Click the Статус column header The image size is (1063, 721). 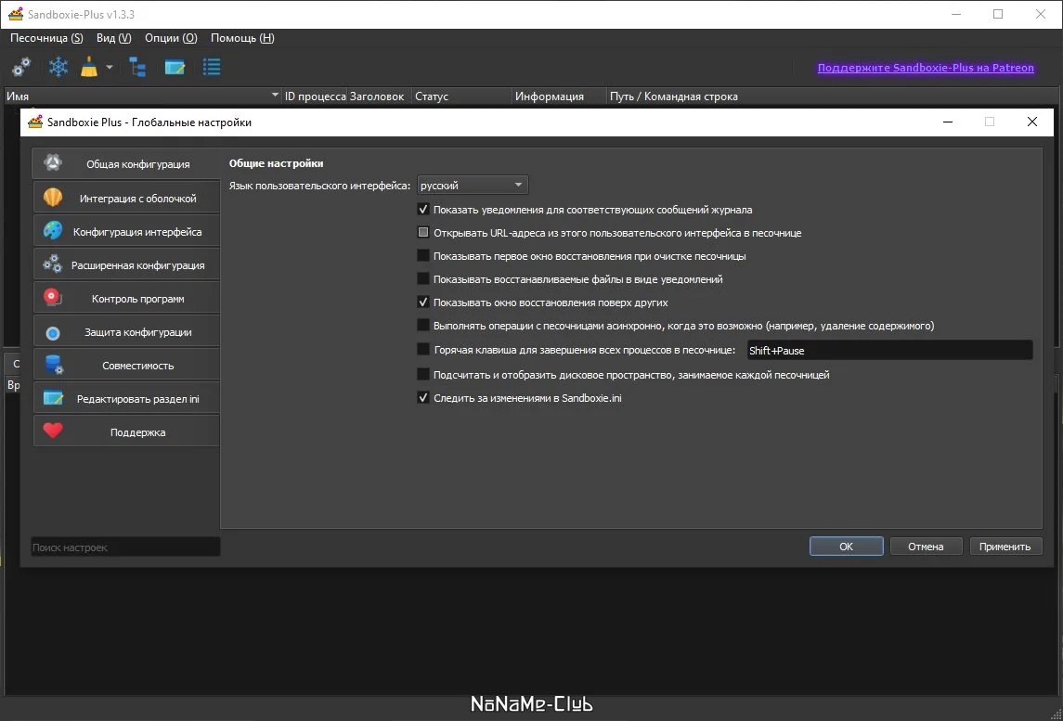[x=461, y=97]
